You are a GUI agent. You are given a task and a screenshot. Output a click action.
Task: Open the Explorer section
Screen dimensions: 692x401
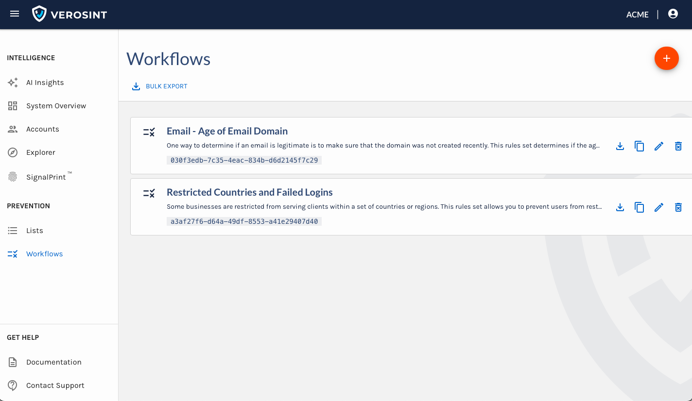tap(40, 152)
